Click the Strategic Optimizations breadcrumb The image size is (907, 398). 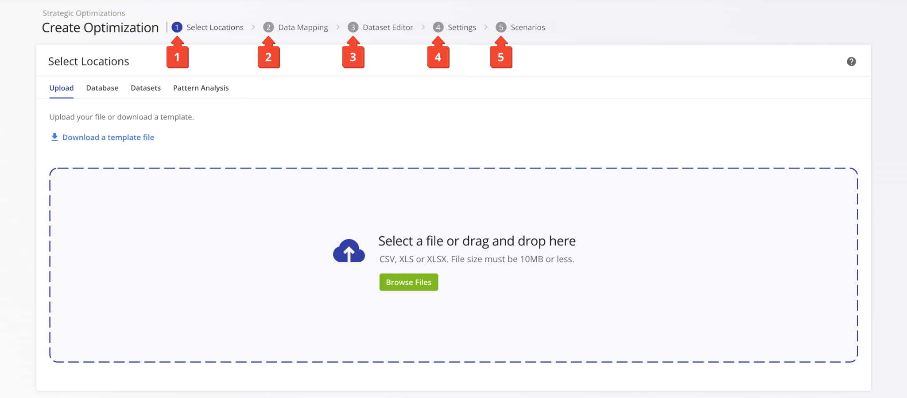(84, 13)
